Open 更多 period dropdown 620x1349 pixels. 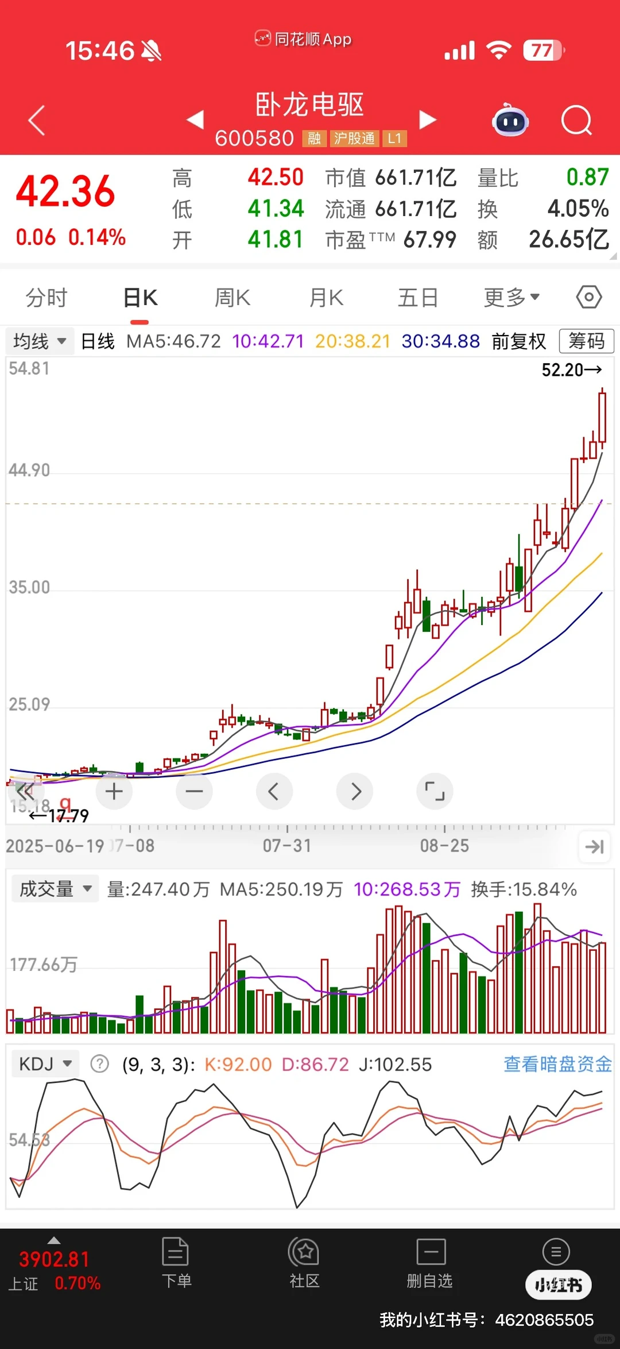511,297
